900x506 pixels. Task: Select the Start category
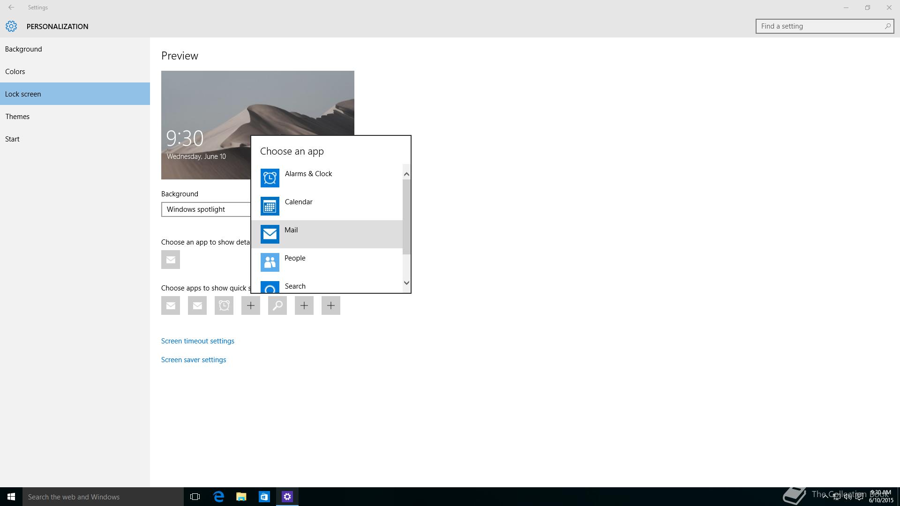pyautogui.click(x=75, y=139)
